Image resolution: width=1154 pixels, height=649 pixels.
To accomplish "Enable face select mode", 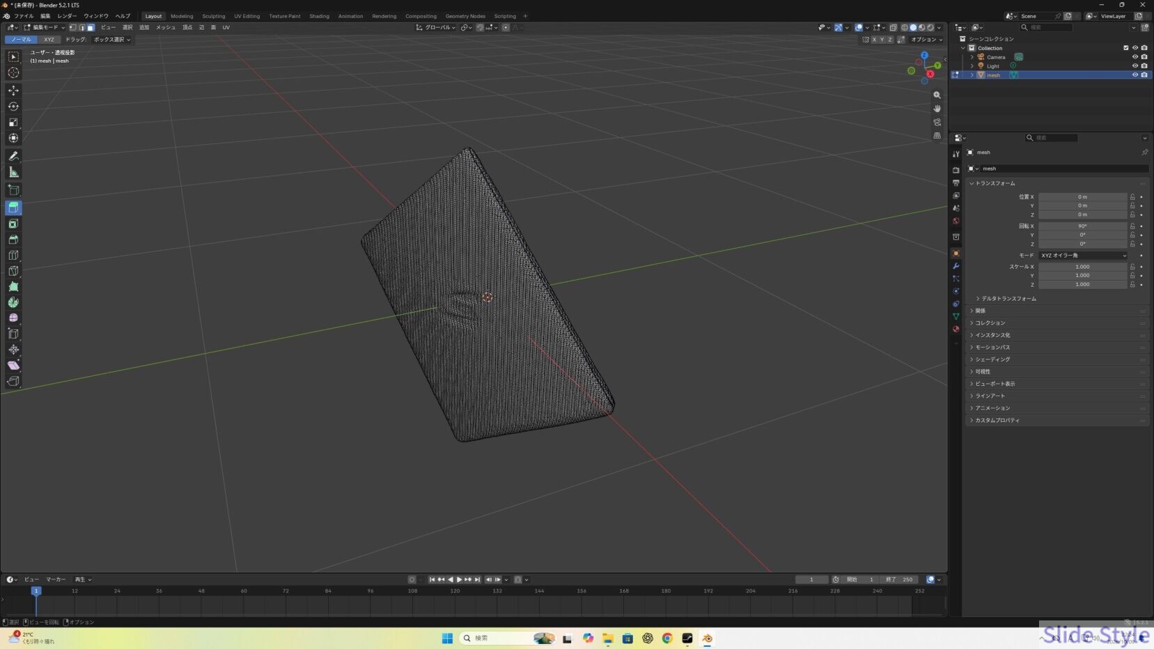I will pyautogui.click(x=91, y=28).
